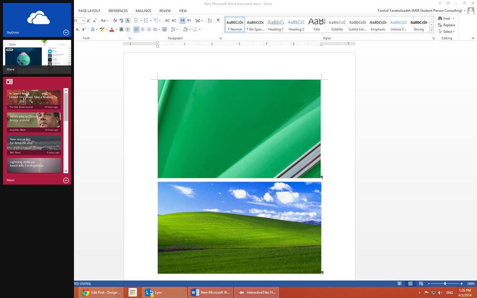
Task: Open the View tab
Action: 183,10
